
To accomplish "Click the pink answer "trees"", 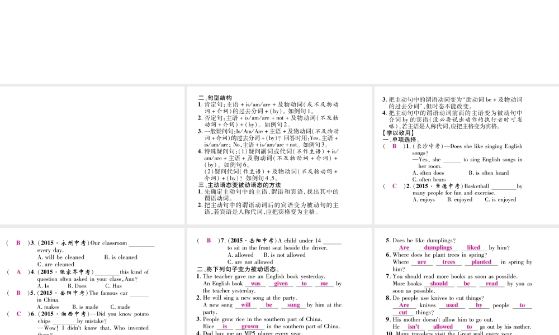I will (x=448, y=262).
